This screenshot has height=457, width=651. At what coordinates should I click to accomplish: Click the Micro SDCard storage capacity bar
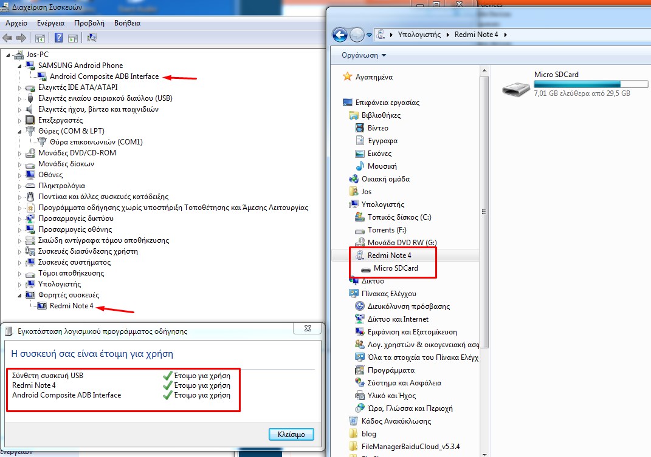pos(591,84)
